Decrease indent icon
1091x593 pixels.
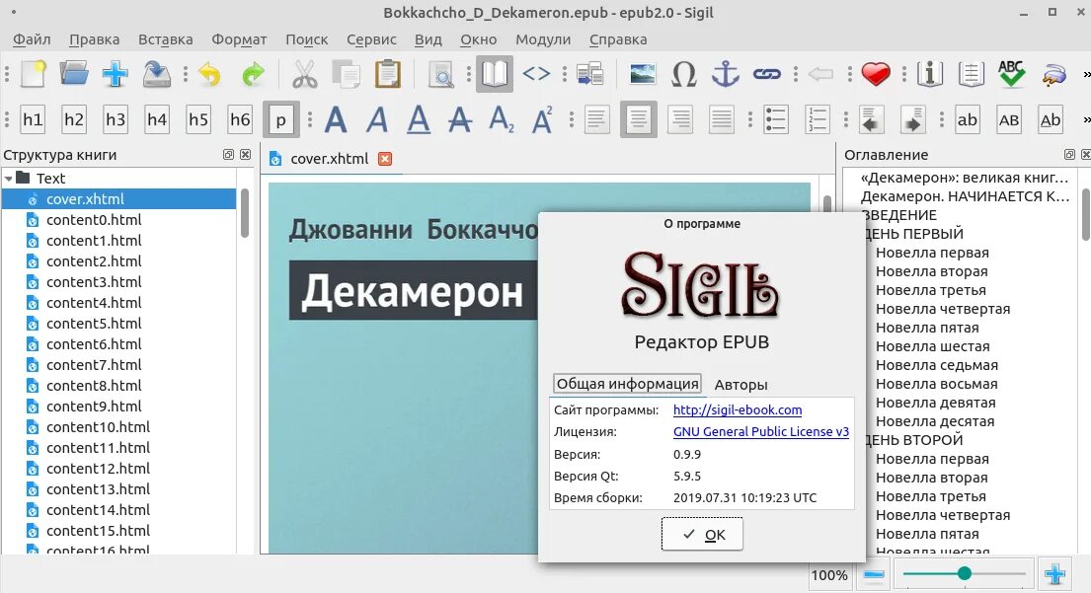click(x=871, y=119)
